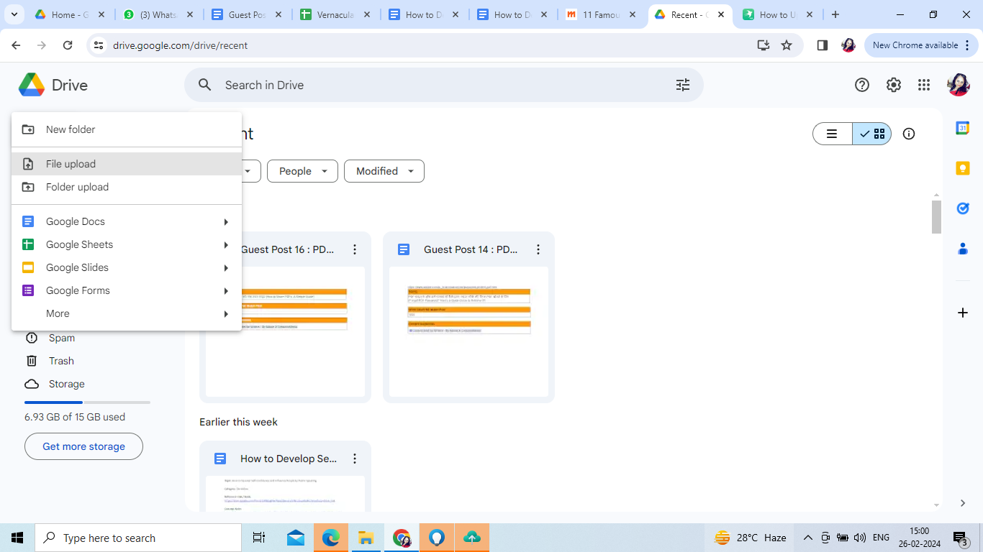983x552 pixels.
Task: Open more options for Guest Post 14
Action: click(x=538, y=249)
